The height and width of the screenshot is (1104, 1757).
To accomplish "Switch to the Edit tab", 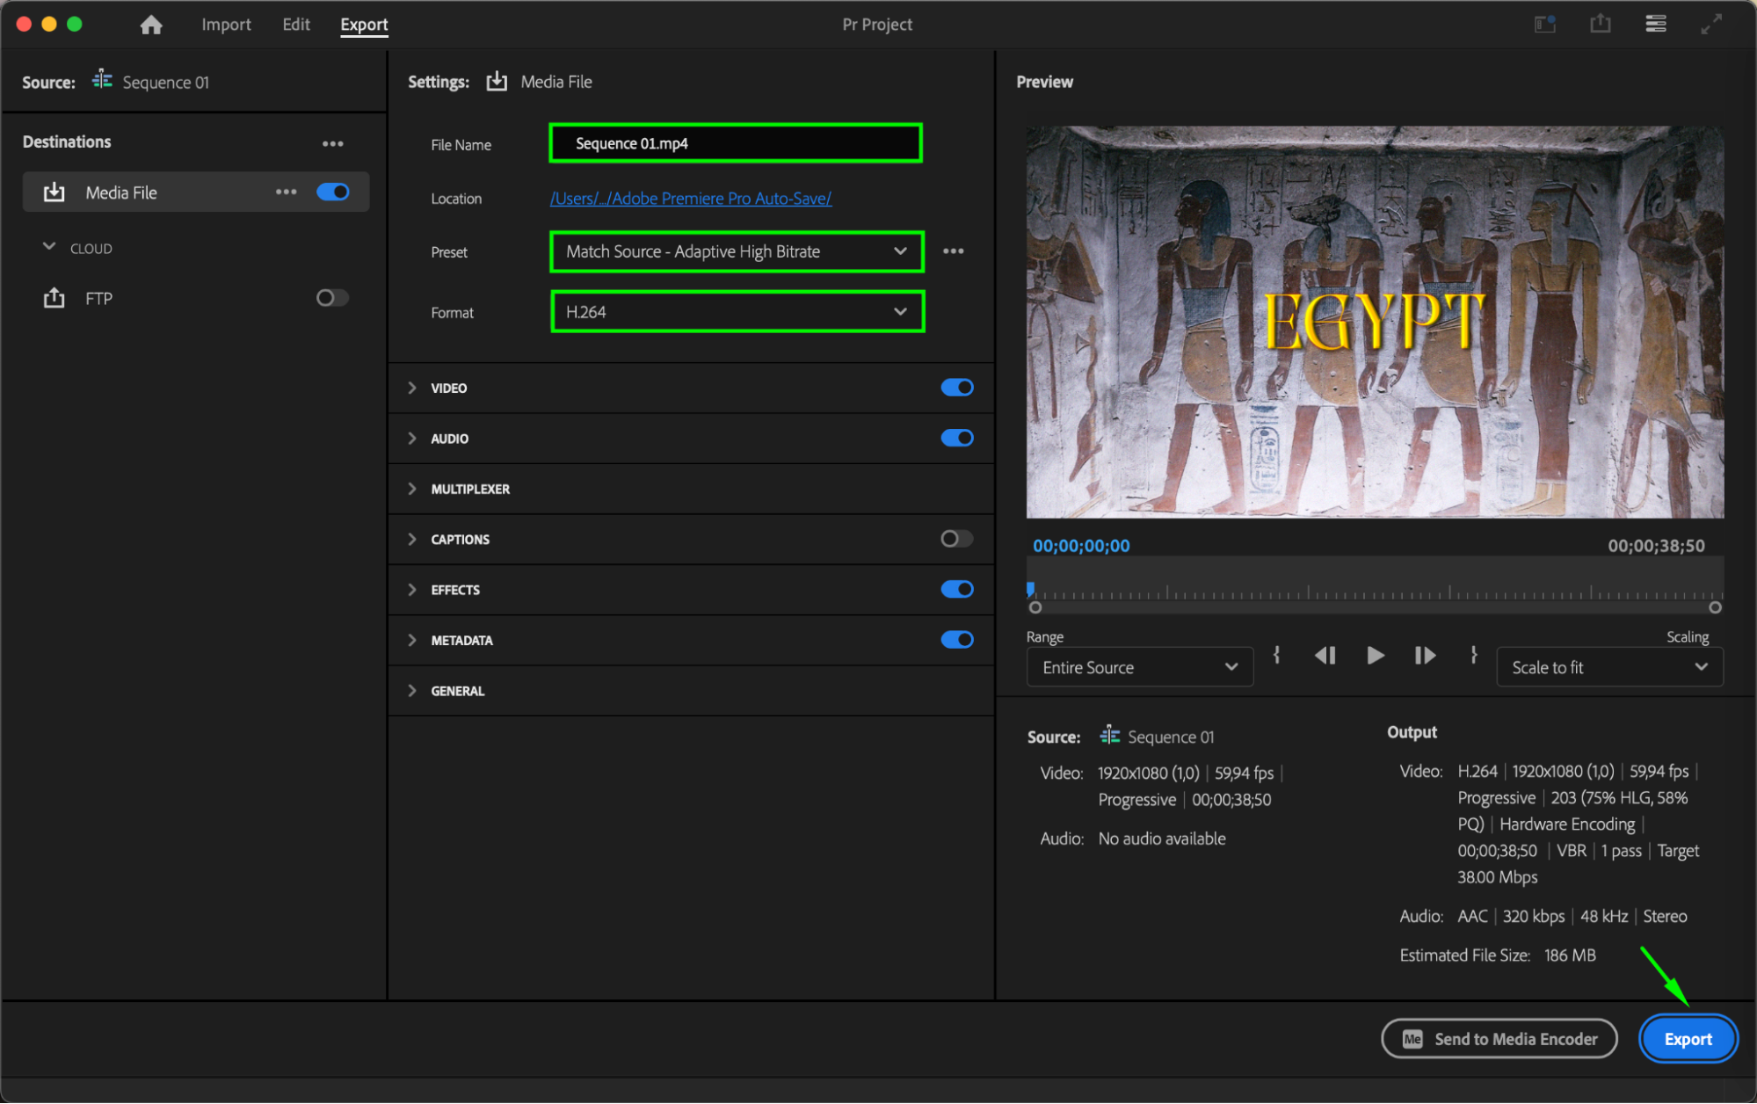I will coord(295,25).
